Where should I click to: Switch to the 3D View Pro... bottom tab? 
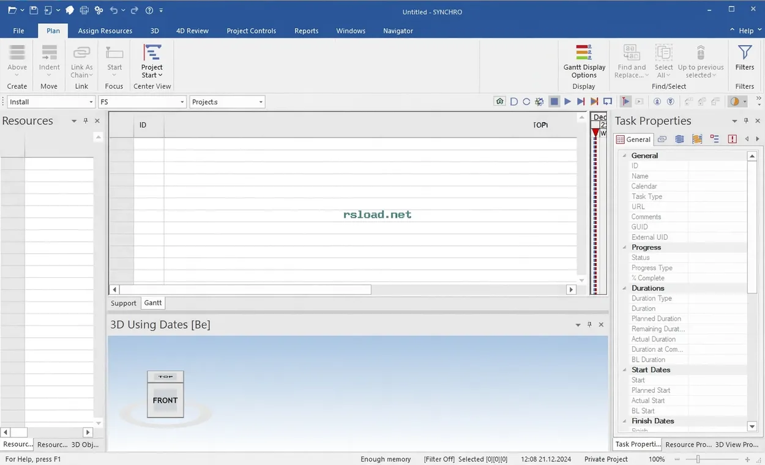(x=737, y=444)
